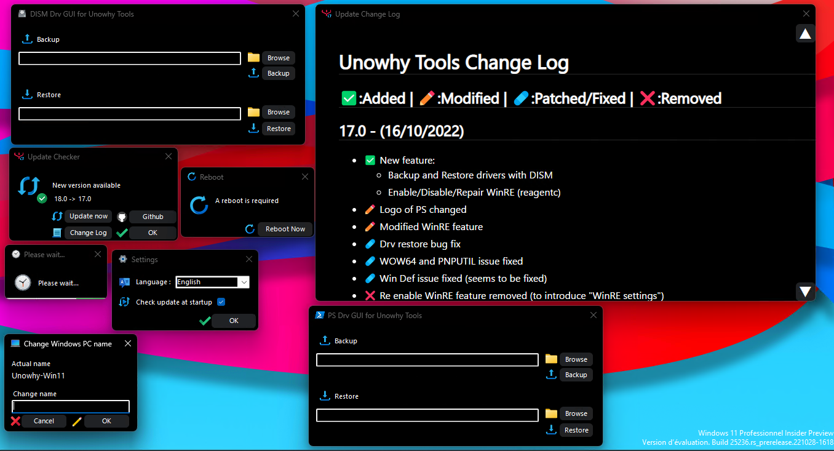This screenshot has height=451, width=834.
Task: Click scroll down arrow in Change Log
Action: (805, 291)
